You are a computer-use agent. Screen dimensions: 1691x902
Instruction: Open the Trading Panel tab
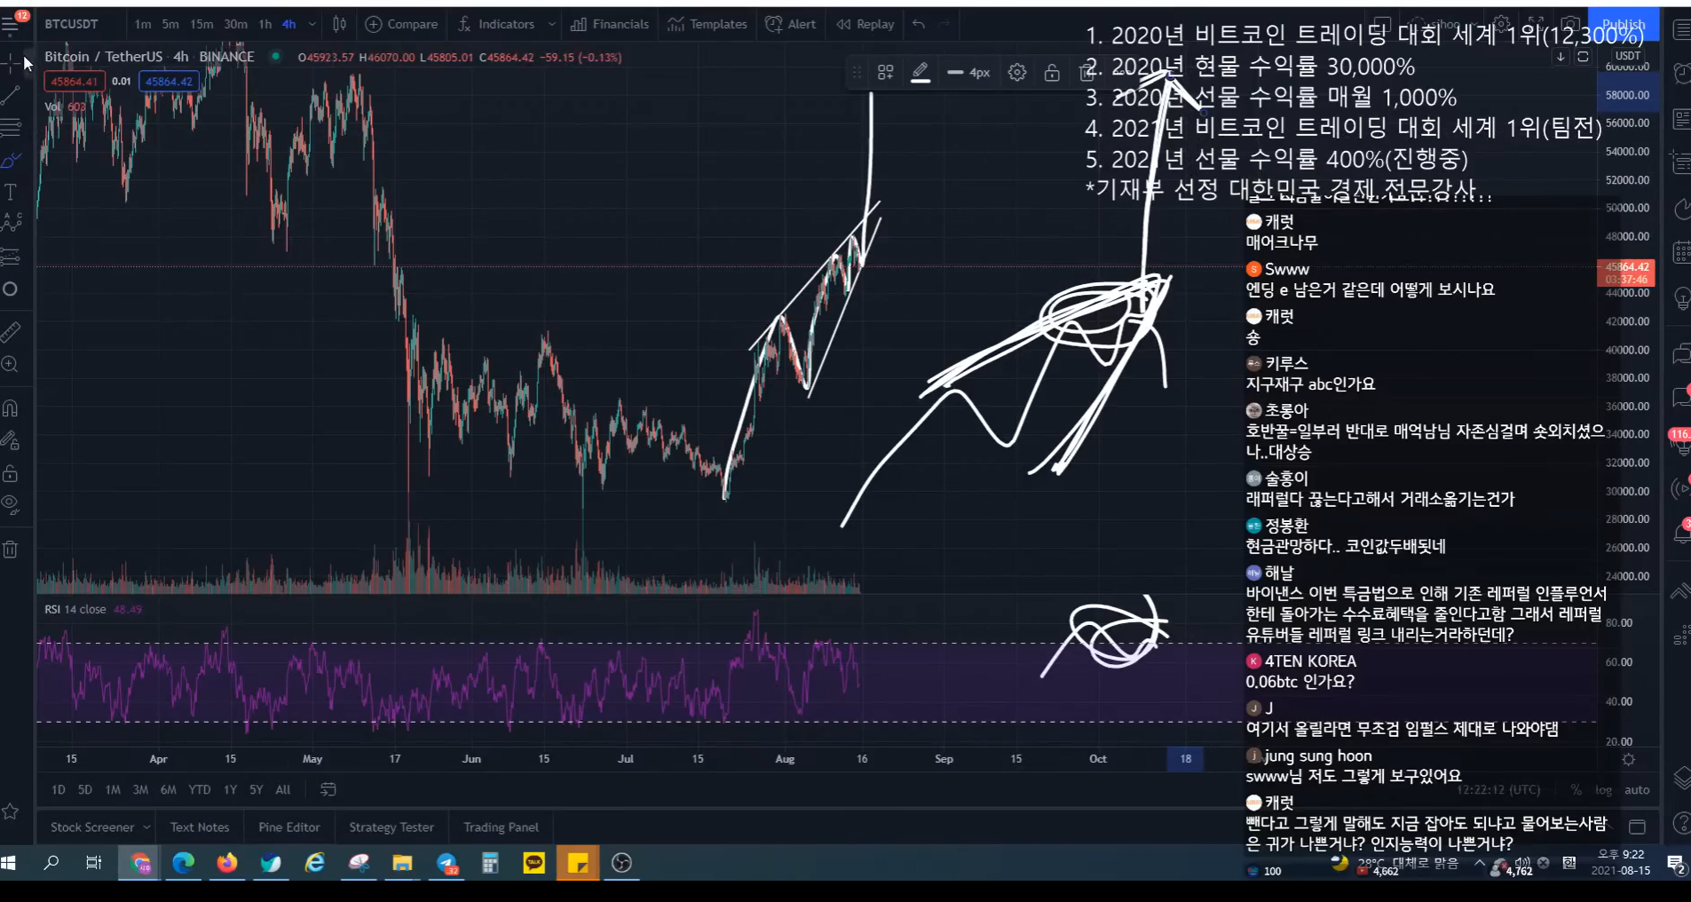501,827
